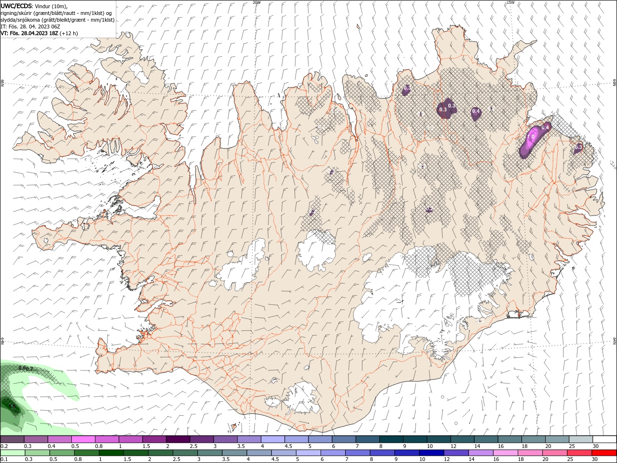Click the magenta snow blob labeled 1.0

tap(531, 138)
